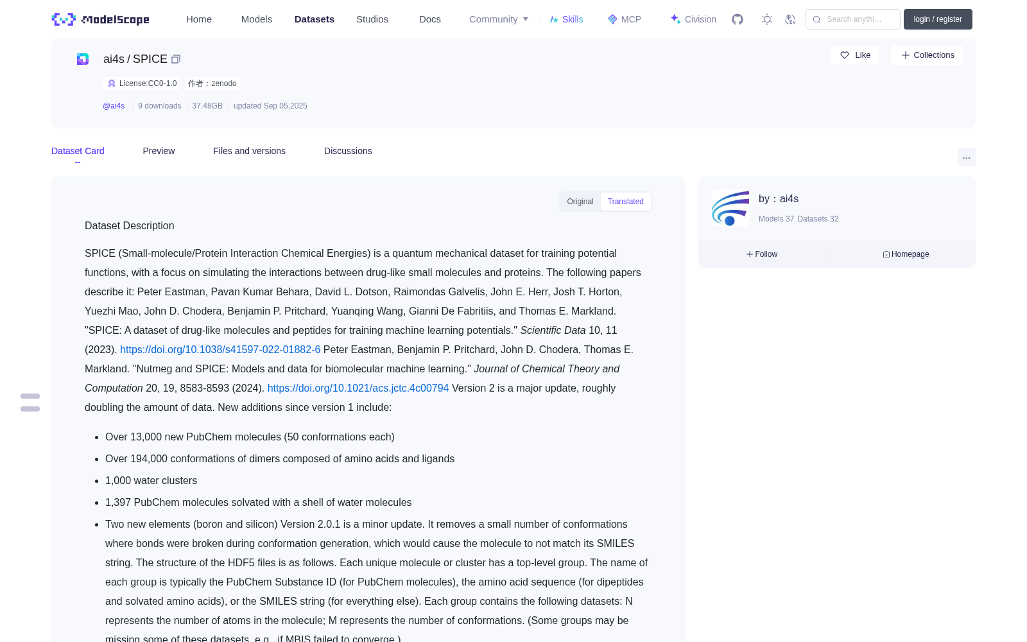Click the License:CC0-1.0 tag
Image resolution: width=1027 pixels, height=642 pixels.
point(142,83)
